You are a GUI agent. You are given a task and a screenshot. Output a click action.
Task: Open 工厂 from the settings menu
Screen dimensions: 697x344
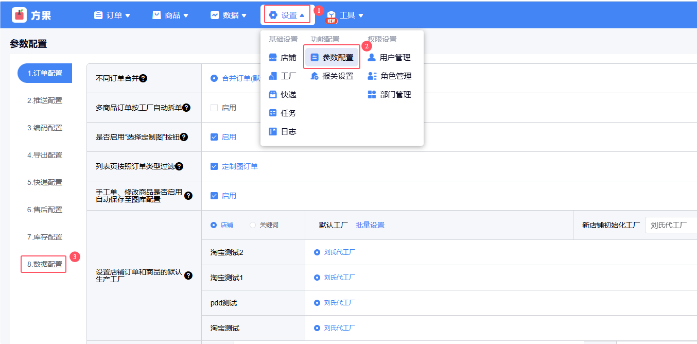[x=283, y=76]
